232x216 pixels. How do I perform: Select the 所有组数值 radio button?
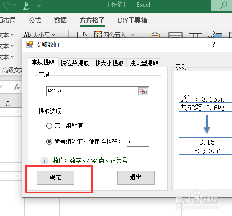tap(49, 141)
